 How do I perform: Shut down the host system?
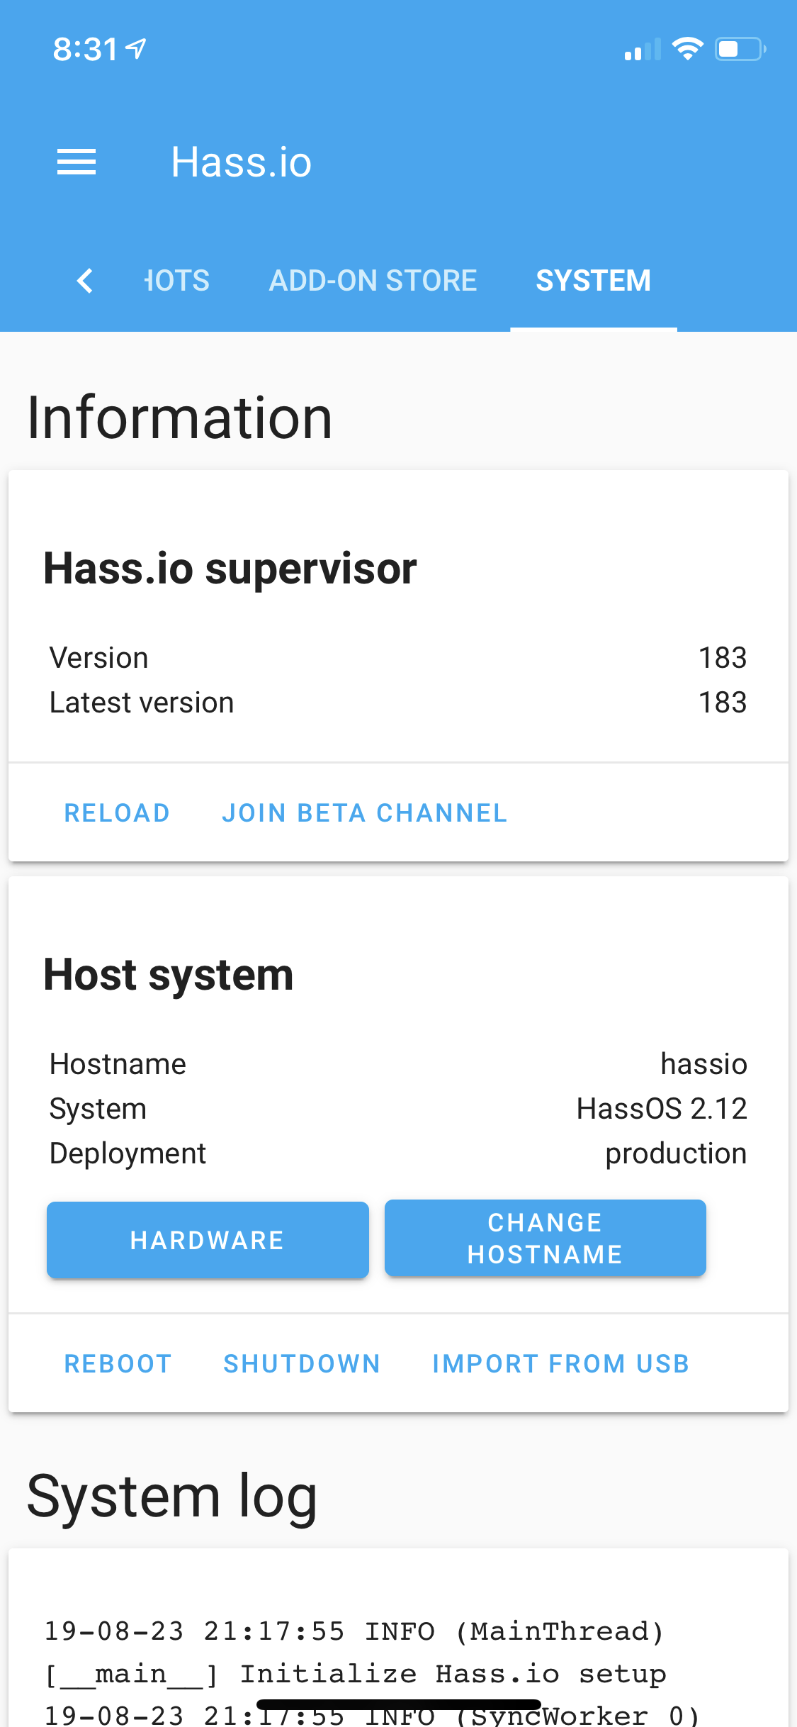coord(302,1364)
